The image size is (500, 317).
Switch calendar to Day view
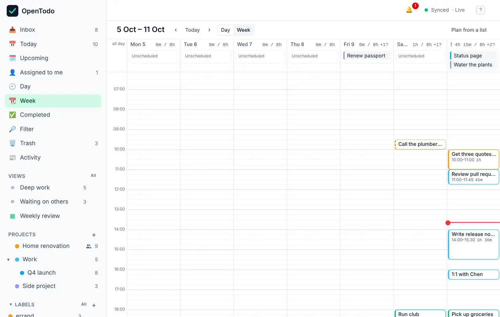(225, 30)
